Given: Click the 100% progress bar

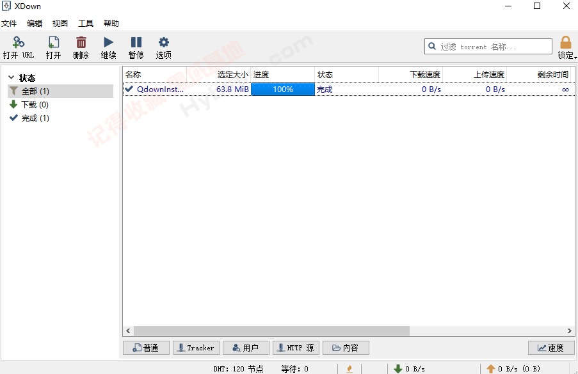Looking at the screenshot, I should 283,90.
